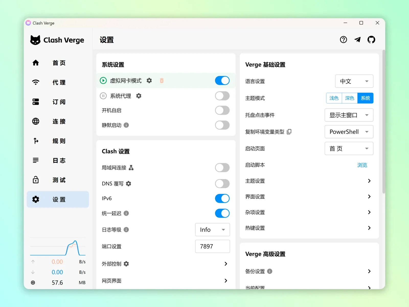409x307 pixels.
Task: Click the settings page vertical scrollbar
Action: (383, 122)
